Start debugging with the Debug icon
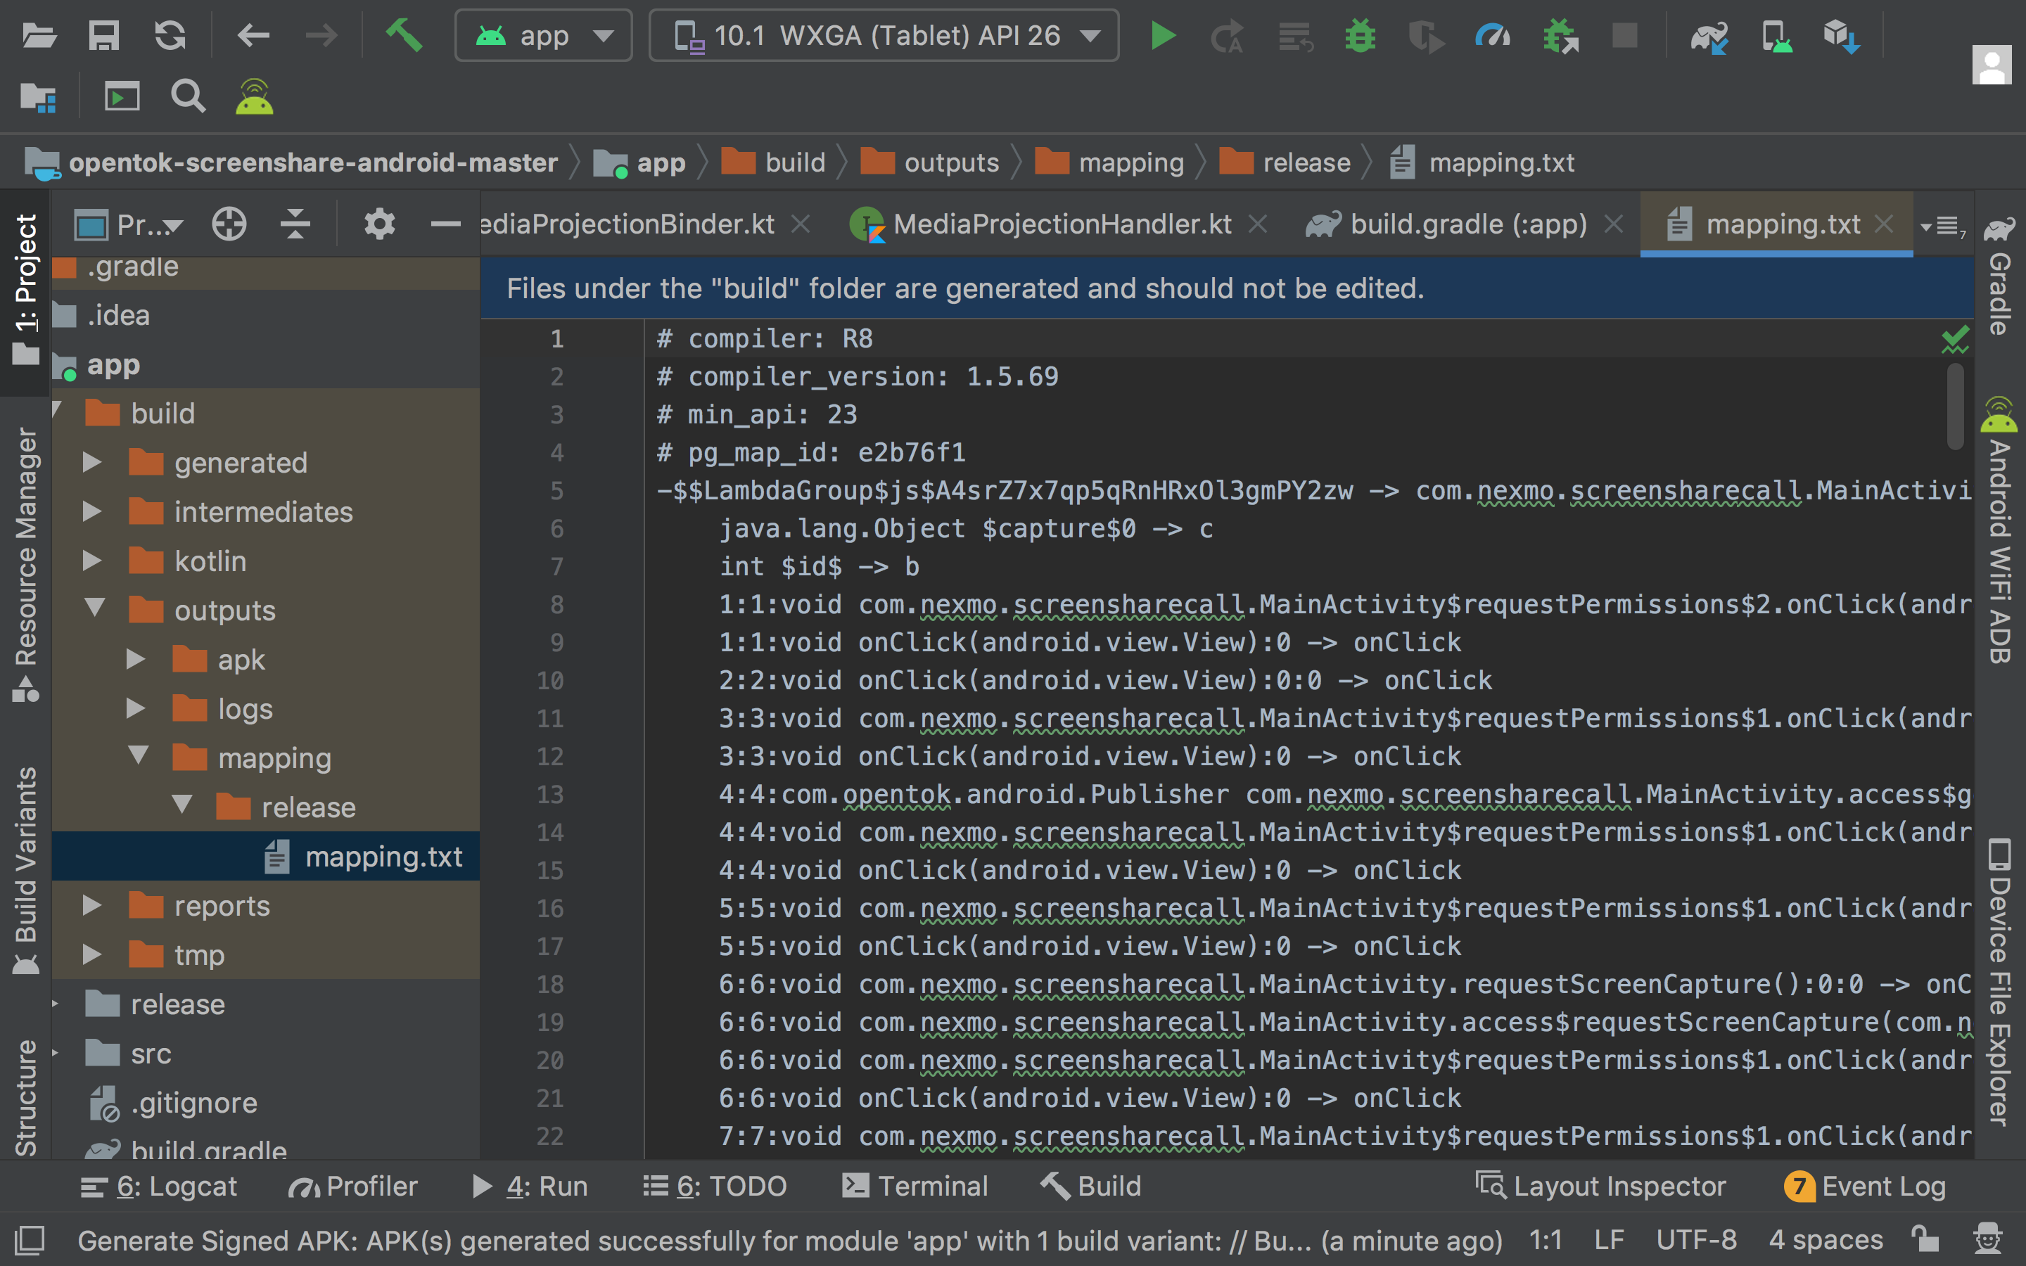 1359,35
